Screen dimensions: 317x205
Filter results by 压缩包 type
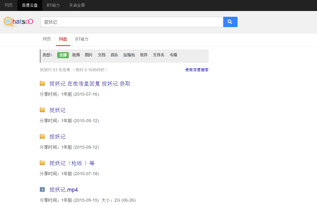point(129,55)
